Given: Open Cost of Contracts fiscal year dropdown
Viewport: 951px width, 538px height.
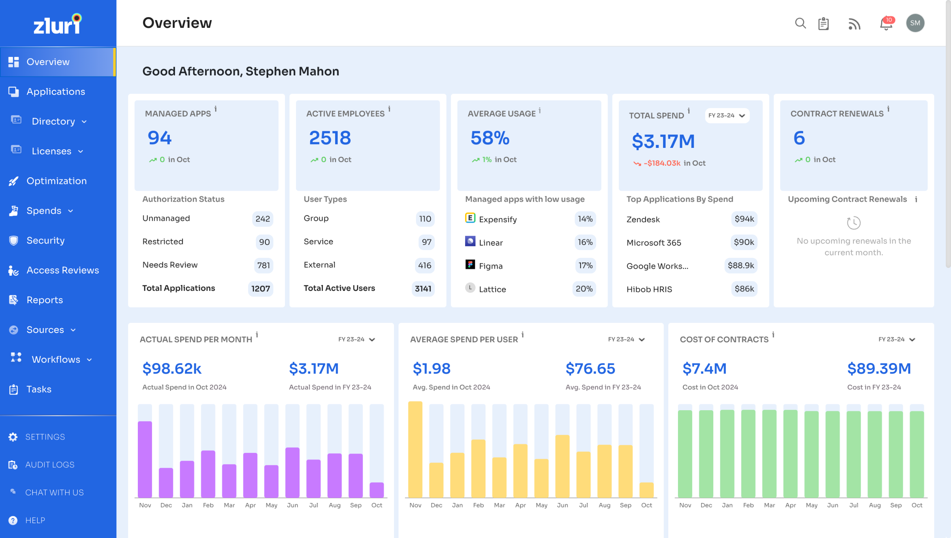Looking at the screenshot, I should click(x=897, y=339).
